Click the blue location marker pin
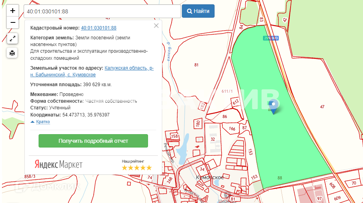 tap(273, 105)
